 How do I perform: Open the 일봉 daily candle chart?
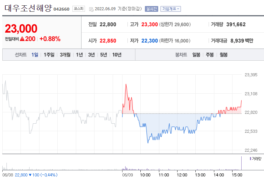[196, 55]
